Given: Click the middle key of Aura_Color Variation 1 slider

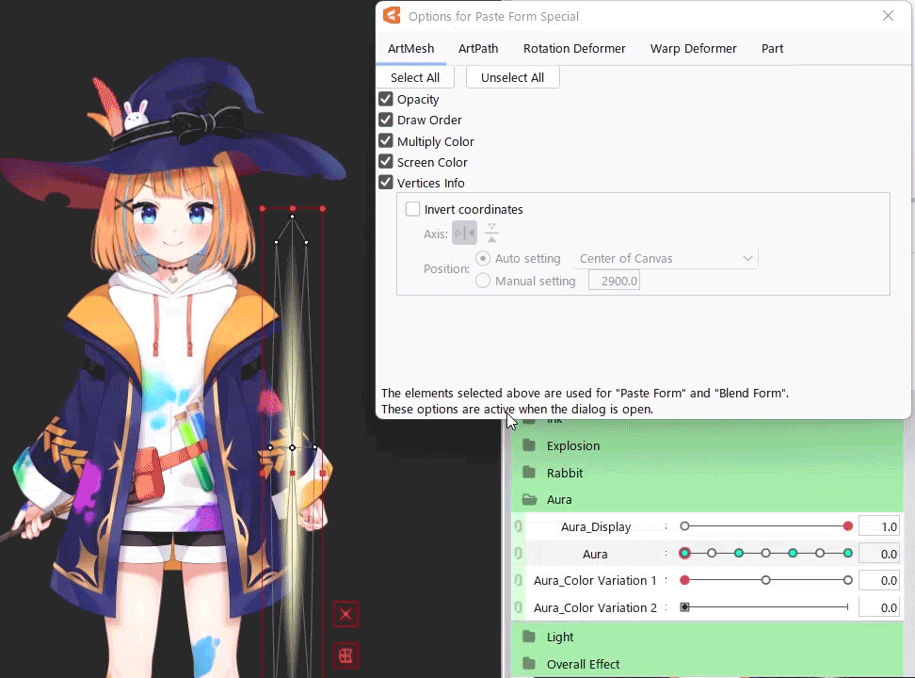Looking at the screenshot, I should tap(766, 580).
